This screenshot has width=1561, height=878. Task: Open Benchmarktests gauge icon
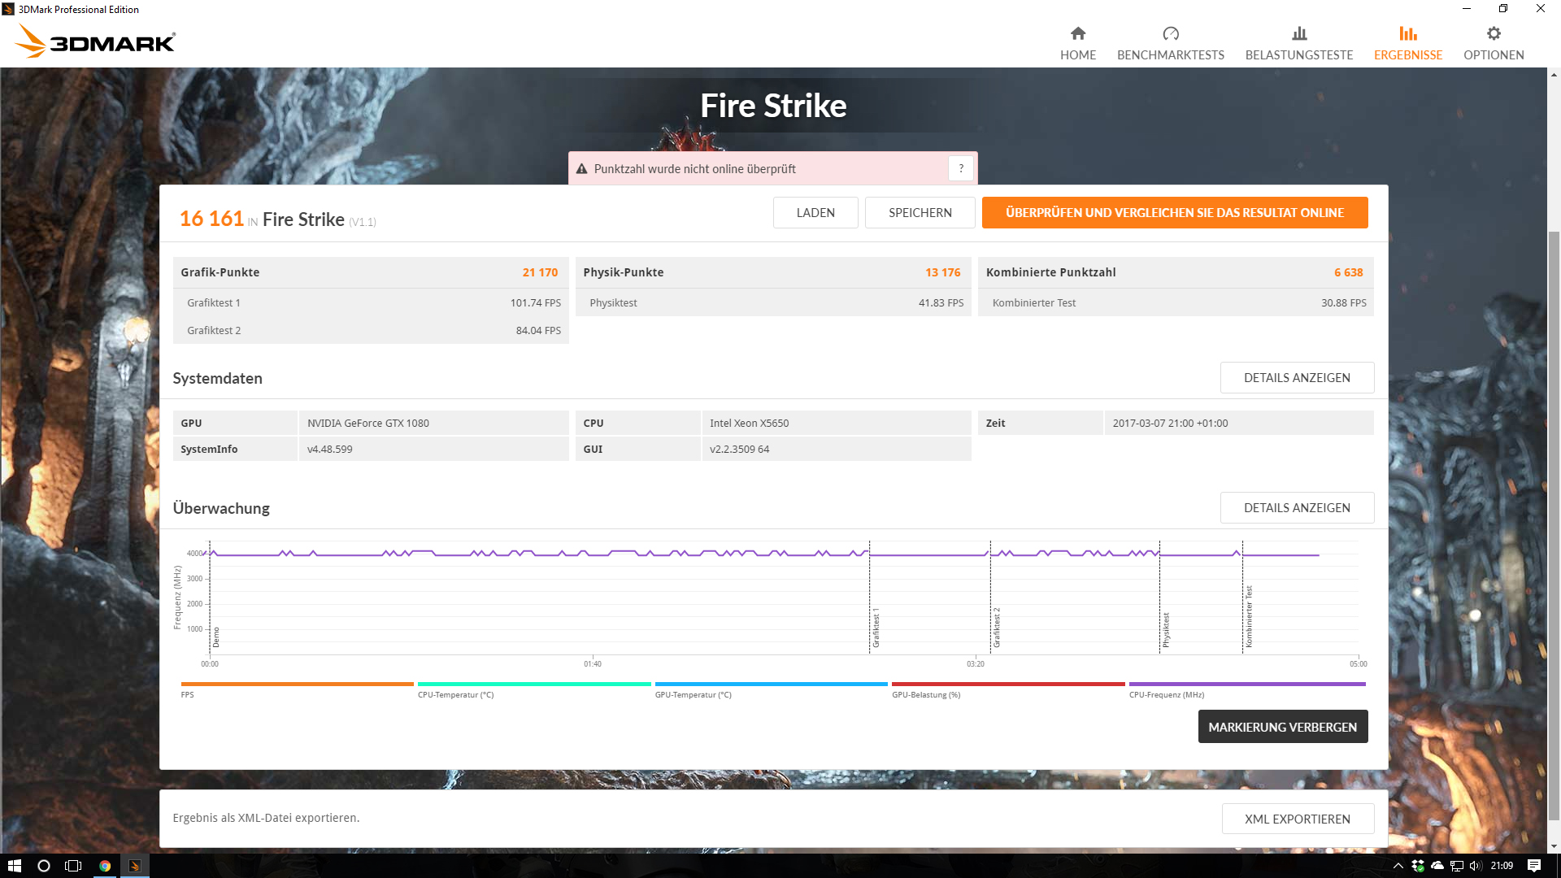pos(1170,33)
